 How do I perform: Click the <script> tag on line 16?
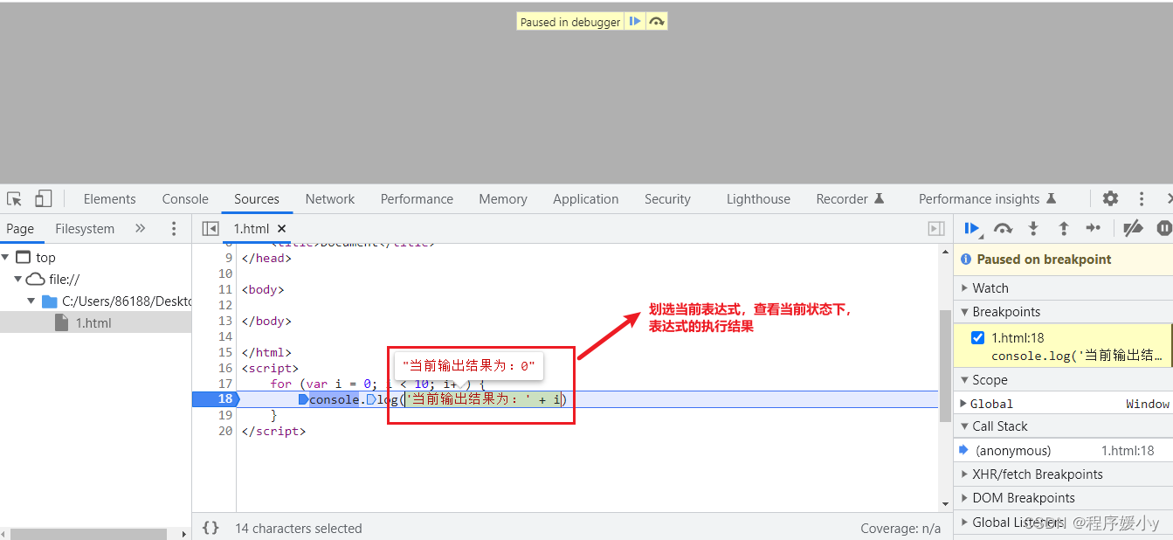click(270, 368)
